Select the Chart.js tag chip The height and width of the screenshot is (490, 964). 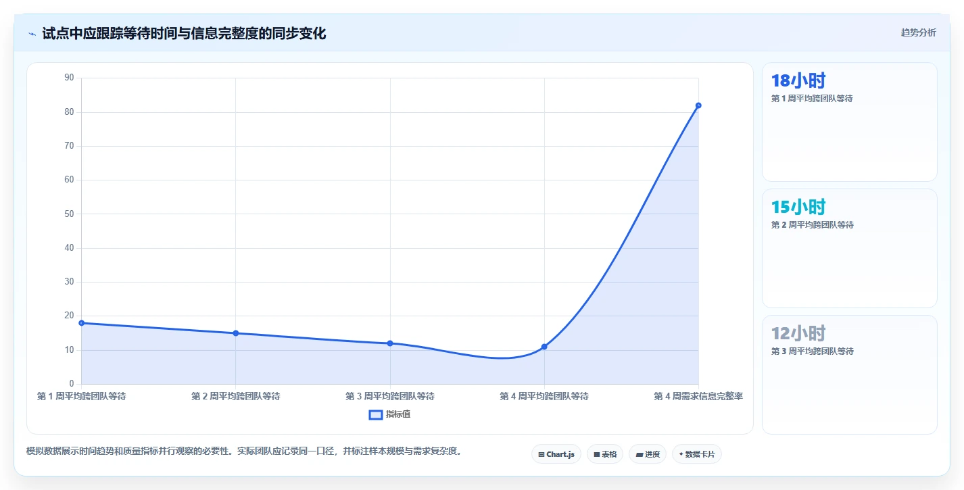tap(556, 454)
